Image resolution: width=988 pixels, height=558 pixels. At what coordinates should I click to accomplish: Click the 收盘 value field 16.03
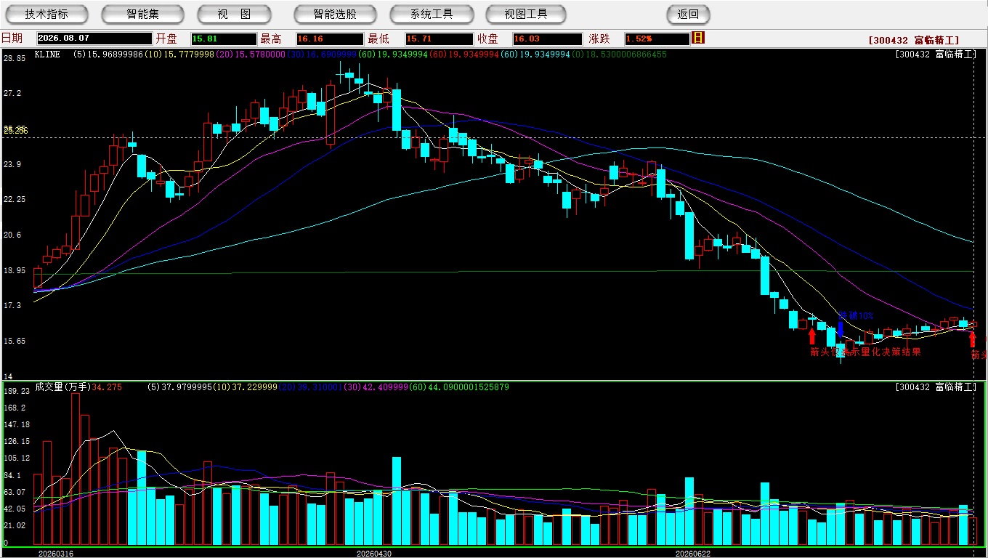pos(547,39)
